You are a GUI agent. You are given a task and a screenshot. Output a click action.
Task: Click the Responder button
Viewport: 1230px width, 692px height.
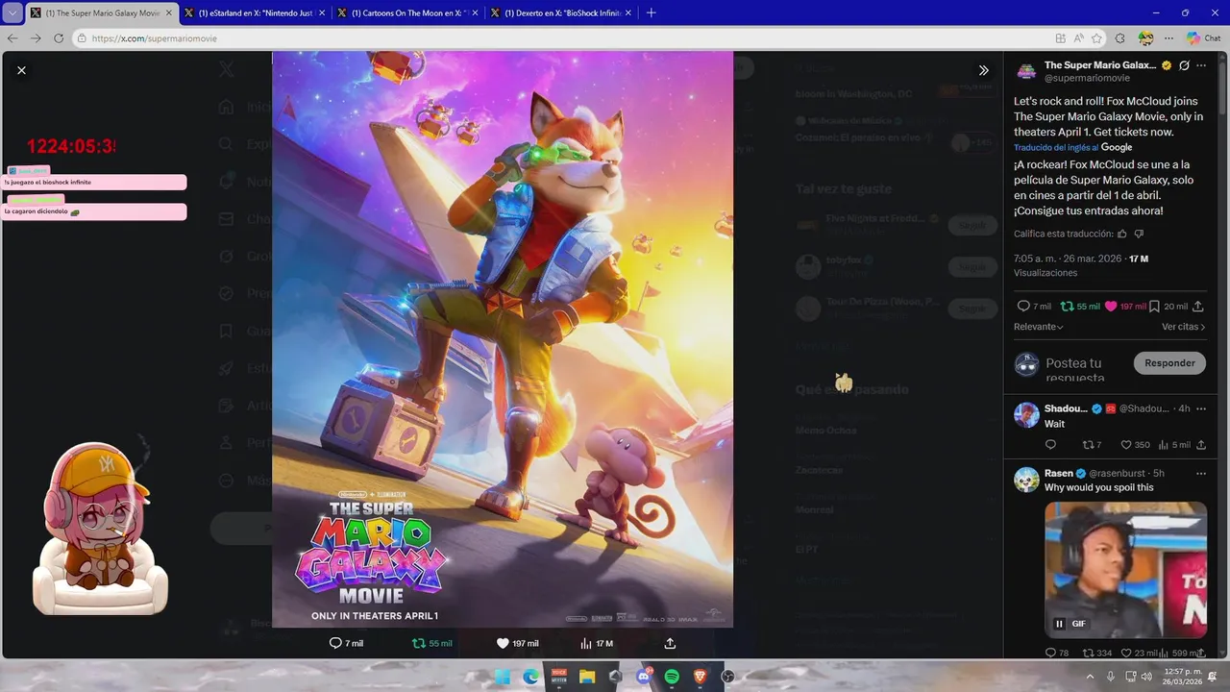coord(1169,363)
